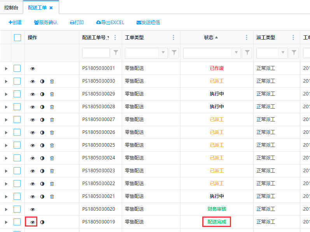Click the trash delete icon for PS1805030030
Viewport: 310px width, 232px height.
coord(52,81)
